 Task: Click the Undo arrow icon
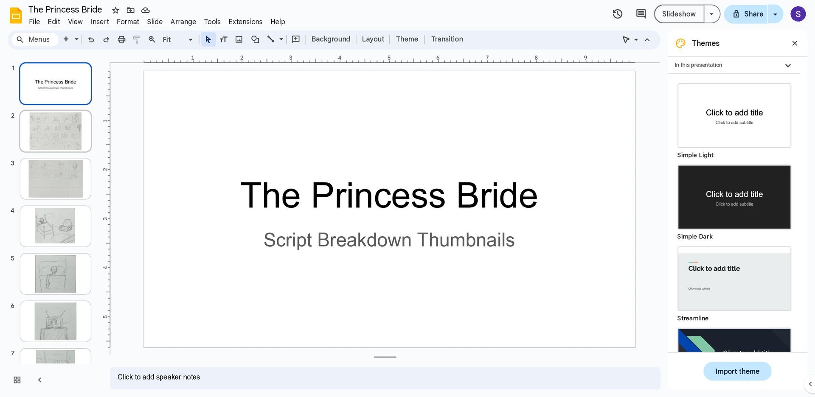click(x=91, y=39)
